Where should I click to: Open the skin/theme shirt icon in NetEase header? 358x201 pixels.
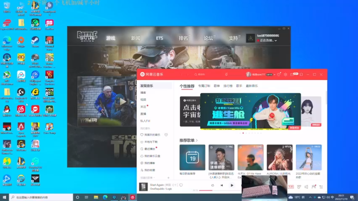[x=279, y=75]
